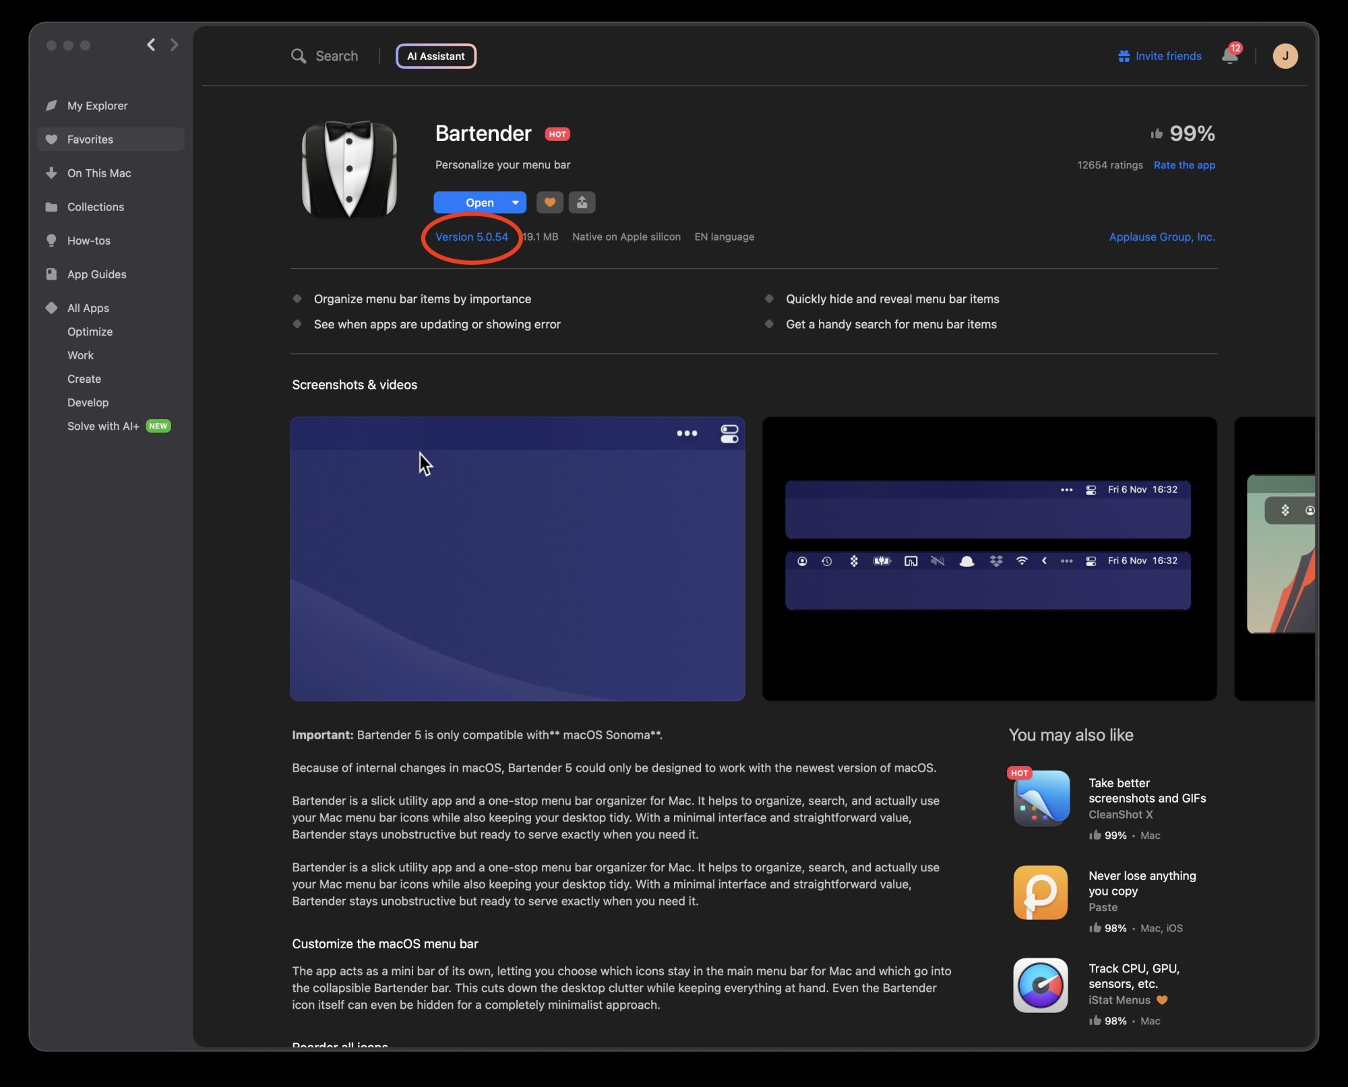Image resolution: width=1348 pixels, height=1087 pixels.
Task: Go forward with the right chevron
Action: point(175,44)
